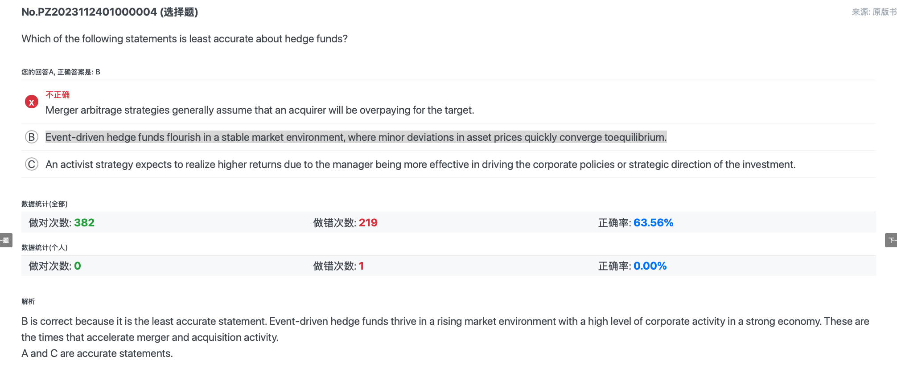Click the 数据统计(全部) section header

tap(45, 204)
